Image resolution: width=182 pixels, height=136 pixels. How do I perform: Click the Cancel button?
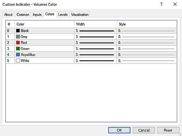pyautogui.click(x=144, y=130)
